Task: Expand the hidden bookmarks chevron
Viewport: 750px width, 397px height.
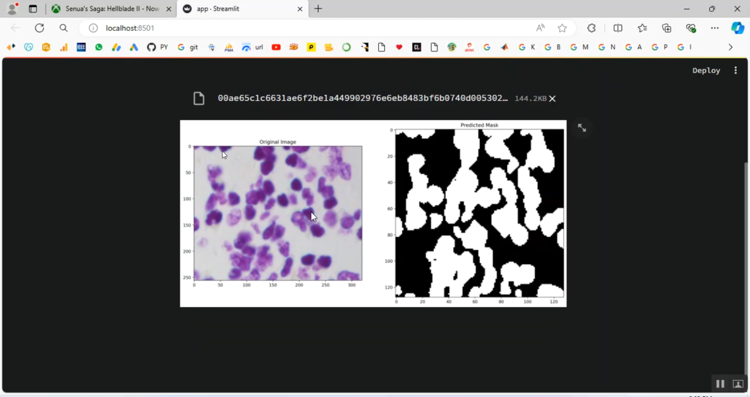Action: (730, 47)
